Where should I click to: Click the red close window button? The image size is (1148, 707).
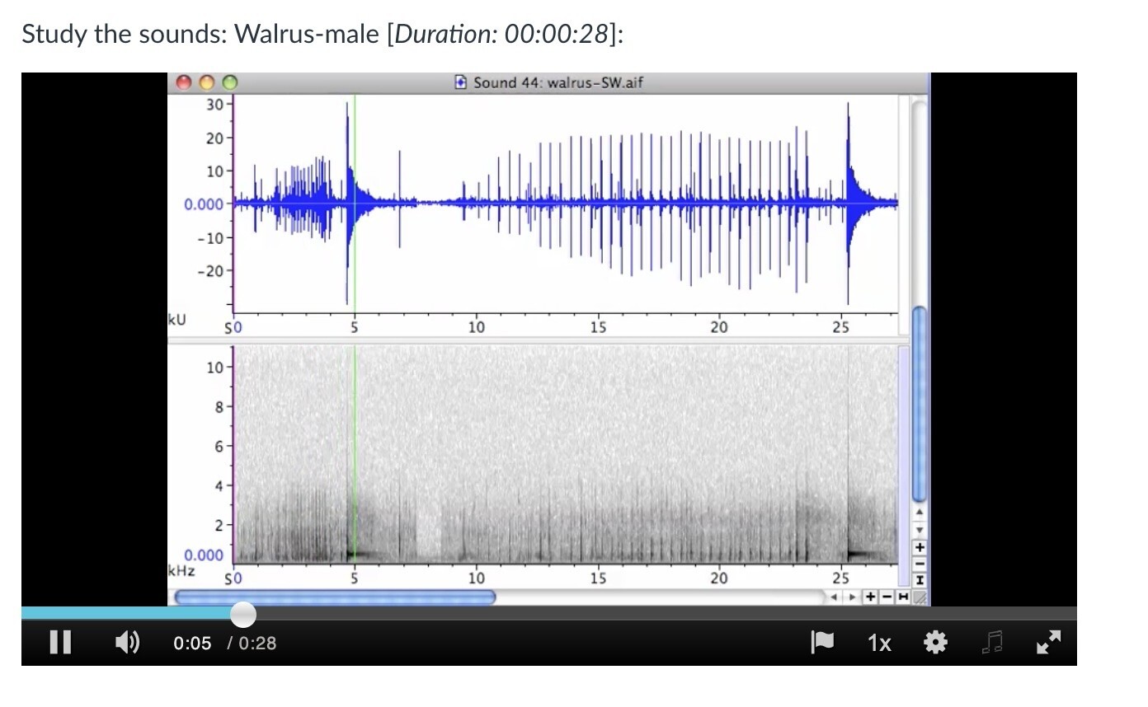[x=184, y=82]
